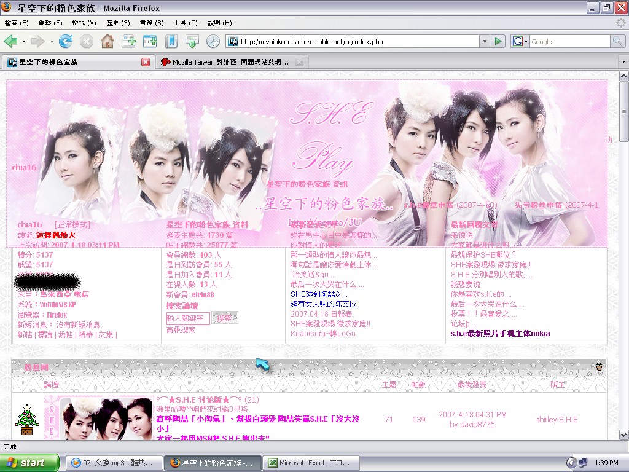Click the forum search keyword field
The image size is (629, 472).
coord(188,318)
